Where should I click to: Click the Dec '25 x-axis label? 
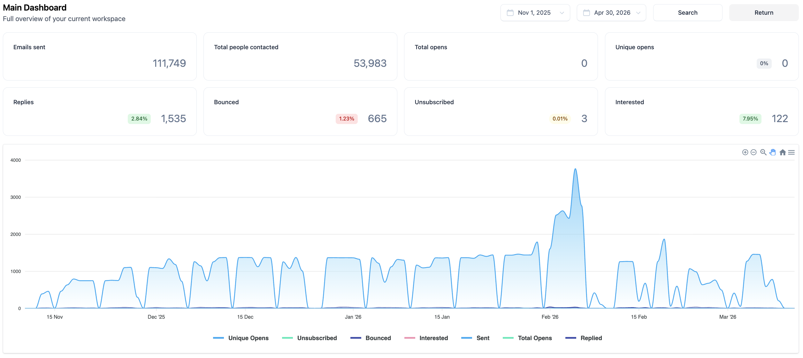pos(156,317)
